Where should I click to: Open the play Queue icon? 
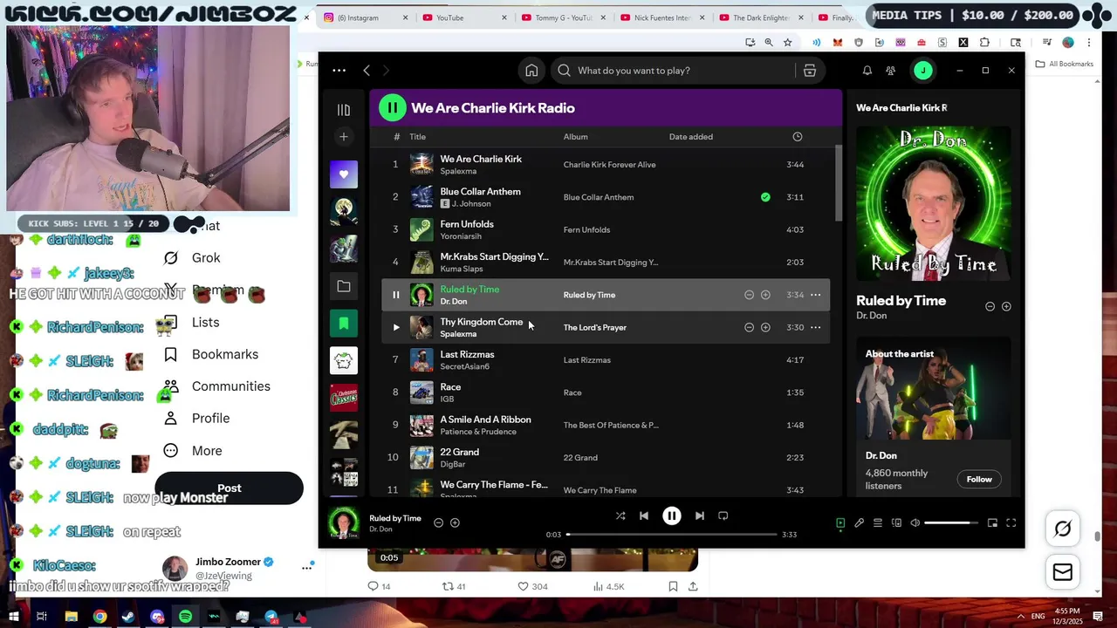point(878,522)
